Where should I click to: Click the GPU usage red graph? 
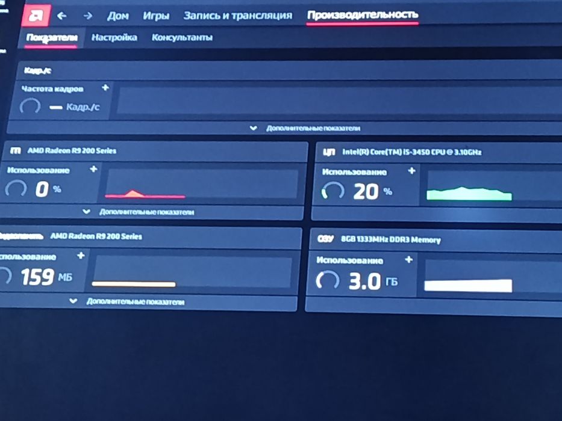(145, 194)
